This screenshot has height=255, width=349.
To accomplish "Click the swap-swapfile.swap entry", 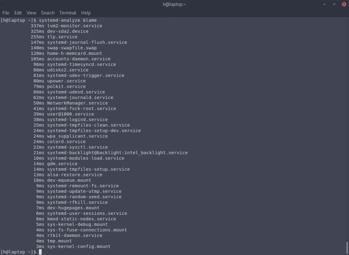I will (x=64, y=48).
